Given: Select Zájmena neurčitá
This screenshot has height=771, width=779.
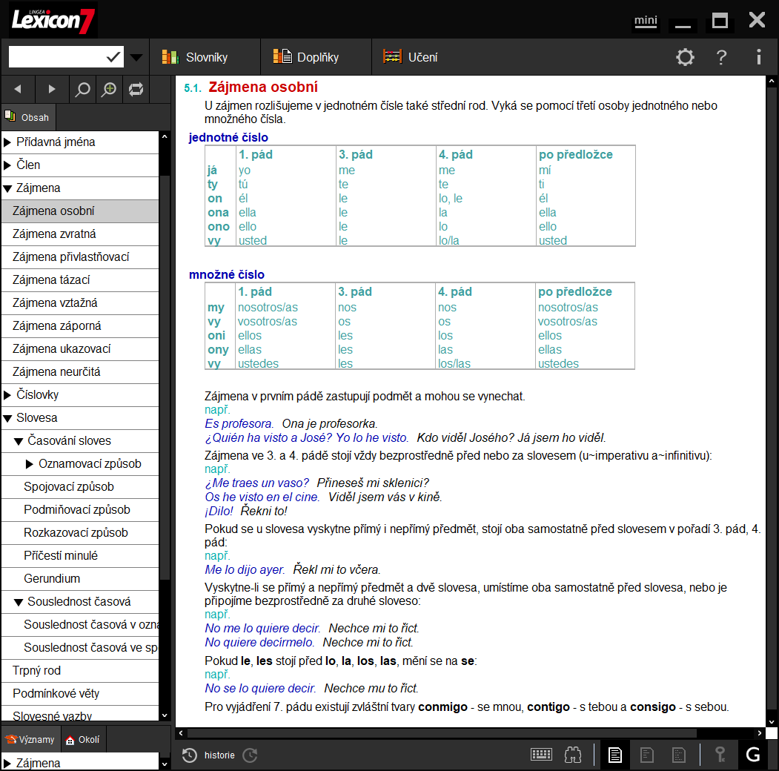Looking at the screenshot, I should coord(80,372).
